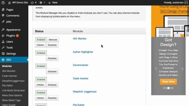
Task: Disable the Deeplink Juggernaut module
Action: click(52, 98)
